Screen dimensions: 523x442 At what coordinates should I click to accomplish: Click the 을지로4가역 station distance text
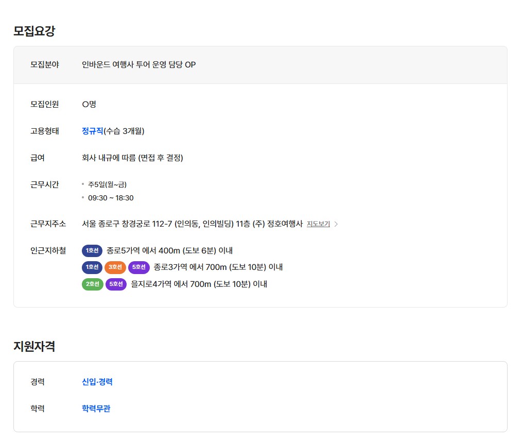(199, 284)
